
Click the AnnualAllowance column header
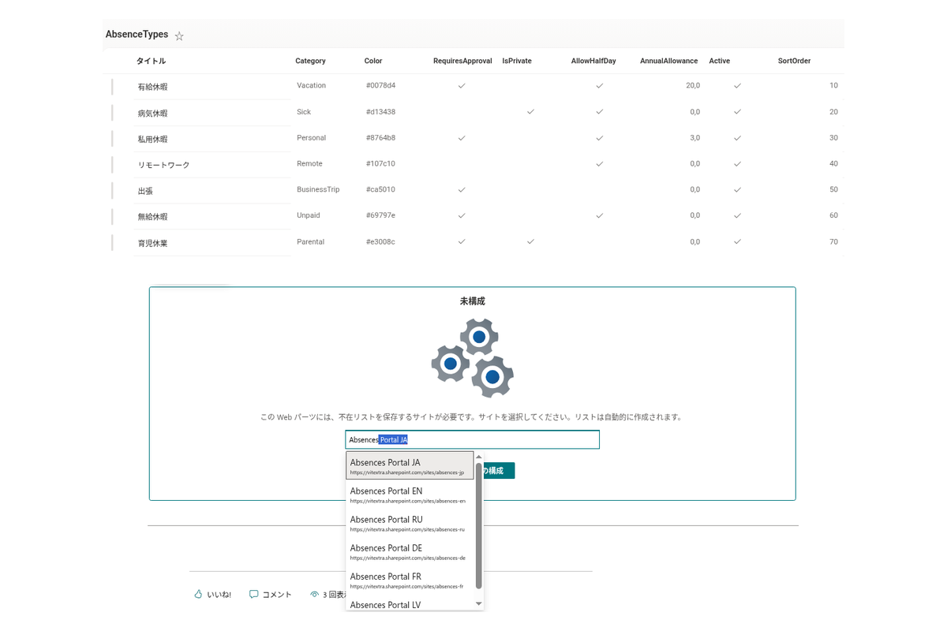pyautogui.click(x=668, y=61)
